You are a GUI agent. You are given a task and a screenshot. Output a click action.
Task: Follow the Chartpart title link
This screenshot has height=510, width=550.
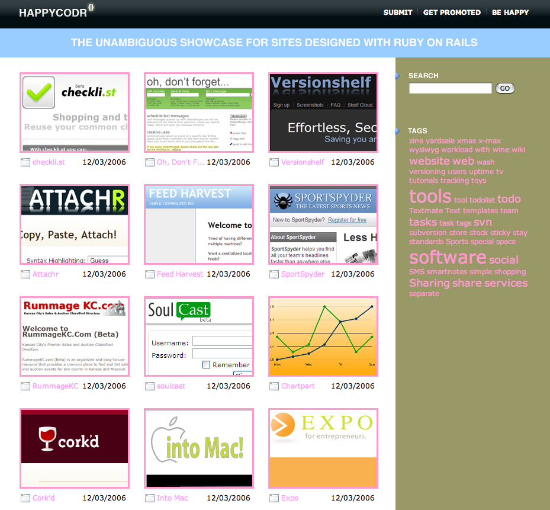[x=298, y=386]
